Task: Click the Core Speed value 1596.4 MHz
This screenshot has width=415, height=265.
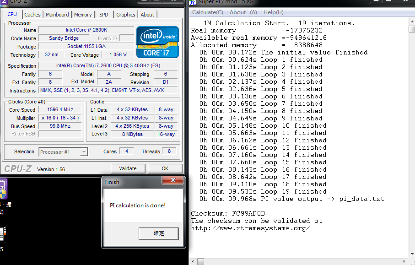Action: coord(60,109)
